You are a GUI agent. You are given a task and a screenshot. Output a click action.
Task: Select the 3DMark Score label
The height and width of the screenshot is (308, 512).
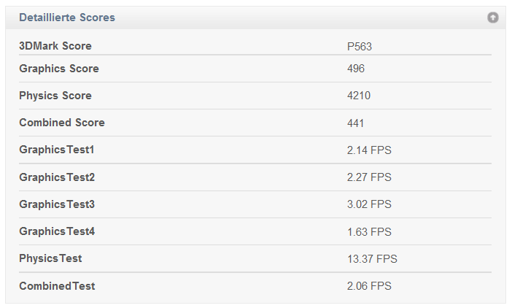pos(55,46)
